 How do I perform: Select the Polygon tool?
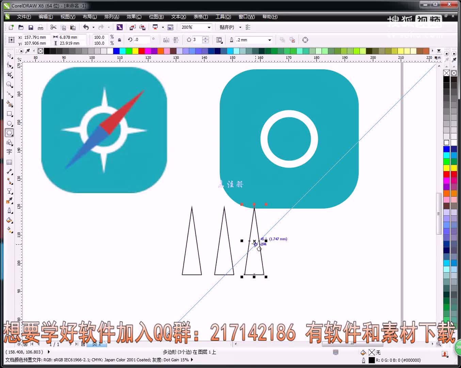[9, 133]
